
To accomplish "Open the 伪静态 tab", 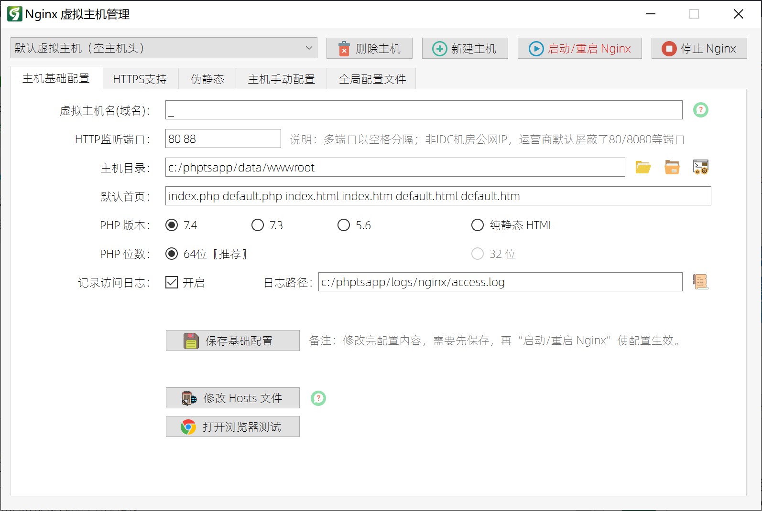I will click(207, 79).
